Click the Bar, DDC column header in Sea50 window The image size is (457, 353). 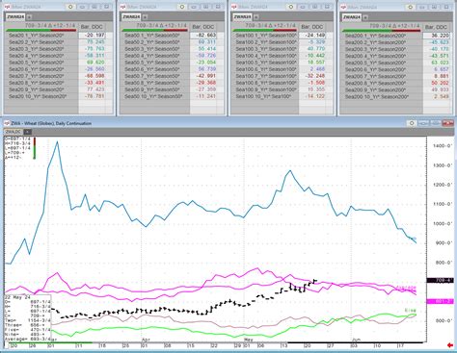[x=202, y=27]
